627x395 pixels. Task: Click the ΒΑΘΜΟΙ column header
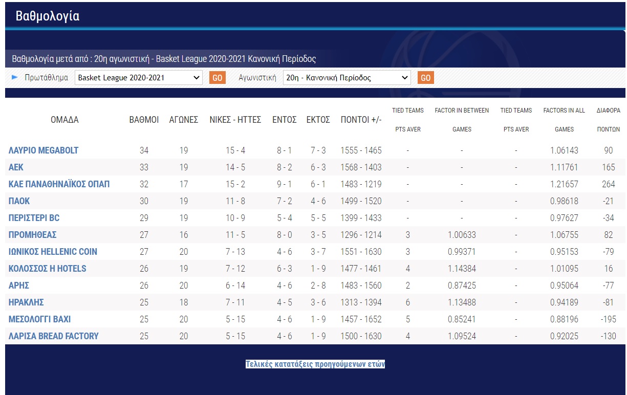[144, 120]
